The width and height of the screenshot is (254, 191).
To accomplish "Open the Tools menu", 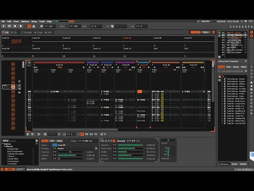I will [42, 21].
